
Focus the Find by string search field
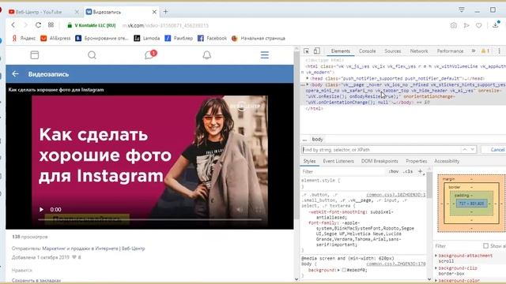click(x=381, y=150)
